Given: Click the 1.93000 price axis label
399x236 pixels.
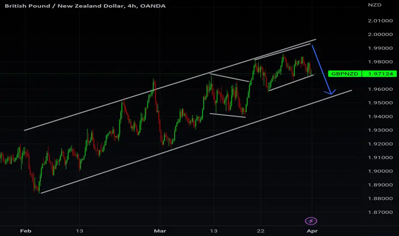Looking at the screenshot, I should click(x=380, y=130).
